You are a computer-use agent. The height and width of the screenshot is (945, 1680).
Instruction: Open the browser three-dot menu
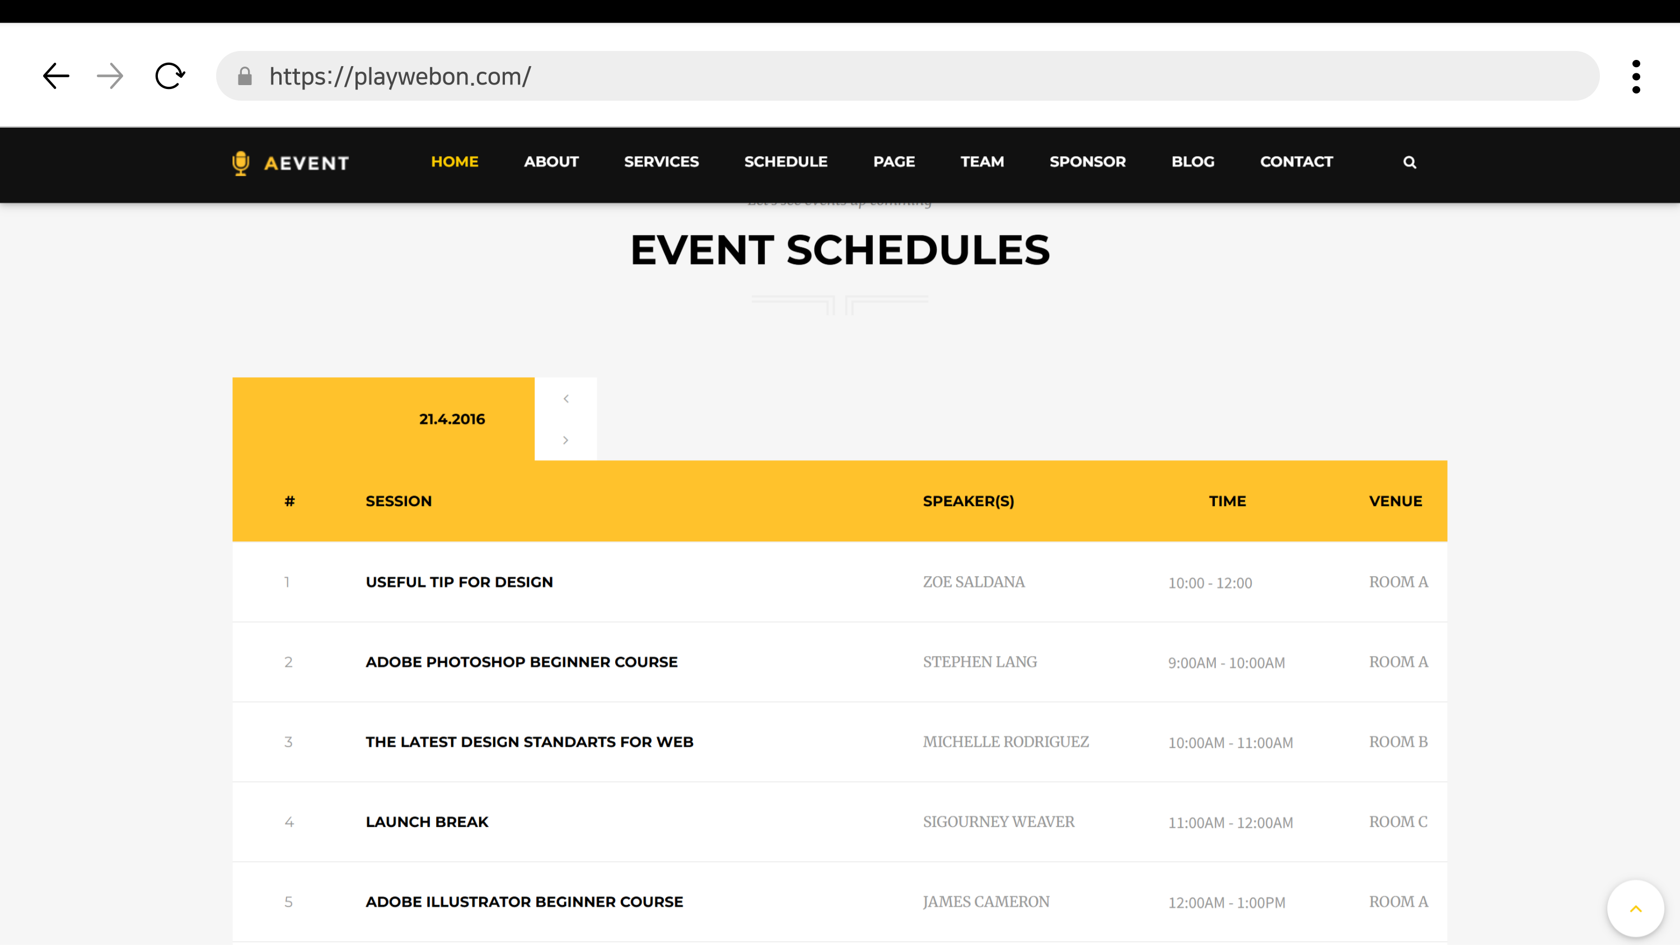pyautogui.click(x=1636, y=76)
